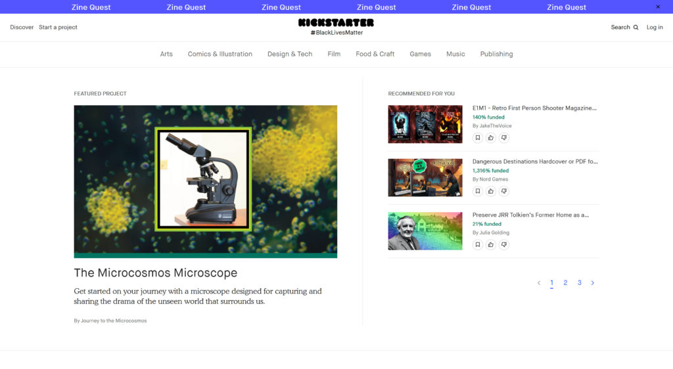Like the Dangerous Destinations project

[490, 191]
